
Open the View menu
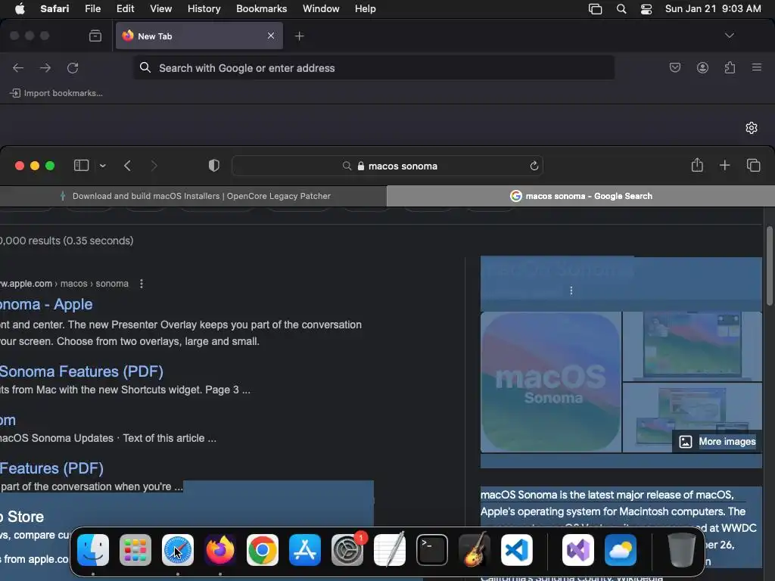pos(160,9)
